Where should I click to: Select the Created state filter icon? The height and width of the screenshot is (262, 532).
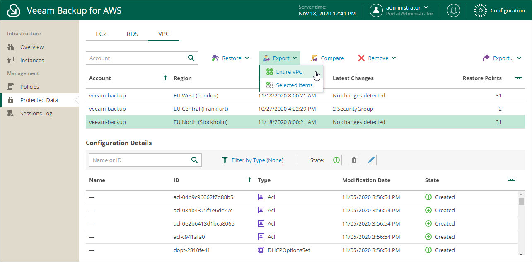(336, 160)
